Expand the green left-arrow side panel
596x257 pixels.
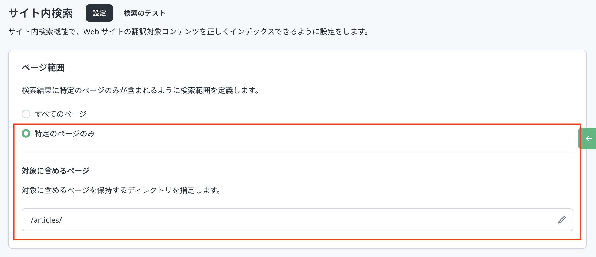[588, 138]
